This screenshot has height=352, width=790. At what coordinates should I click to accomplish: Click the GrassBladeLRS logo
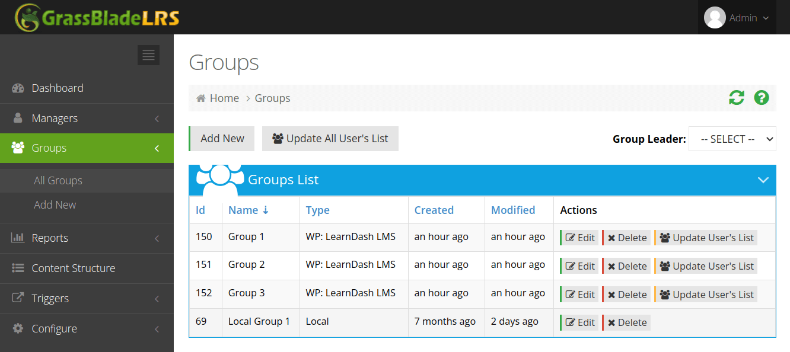point(97,17)
